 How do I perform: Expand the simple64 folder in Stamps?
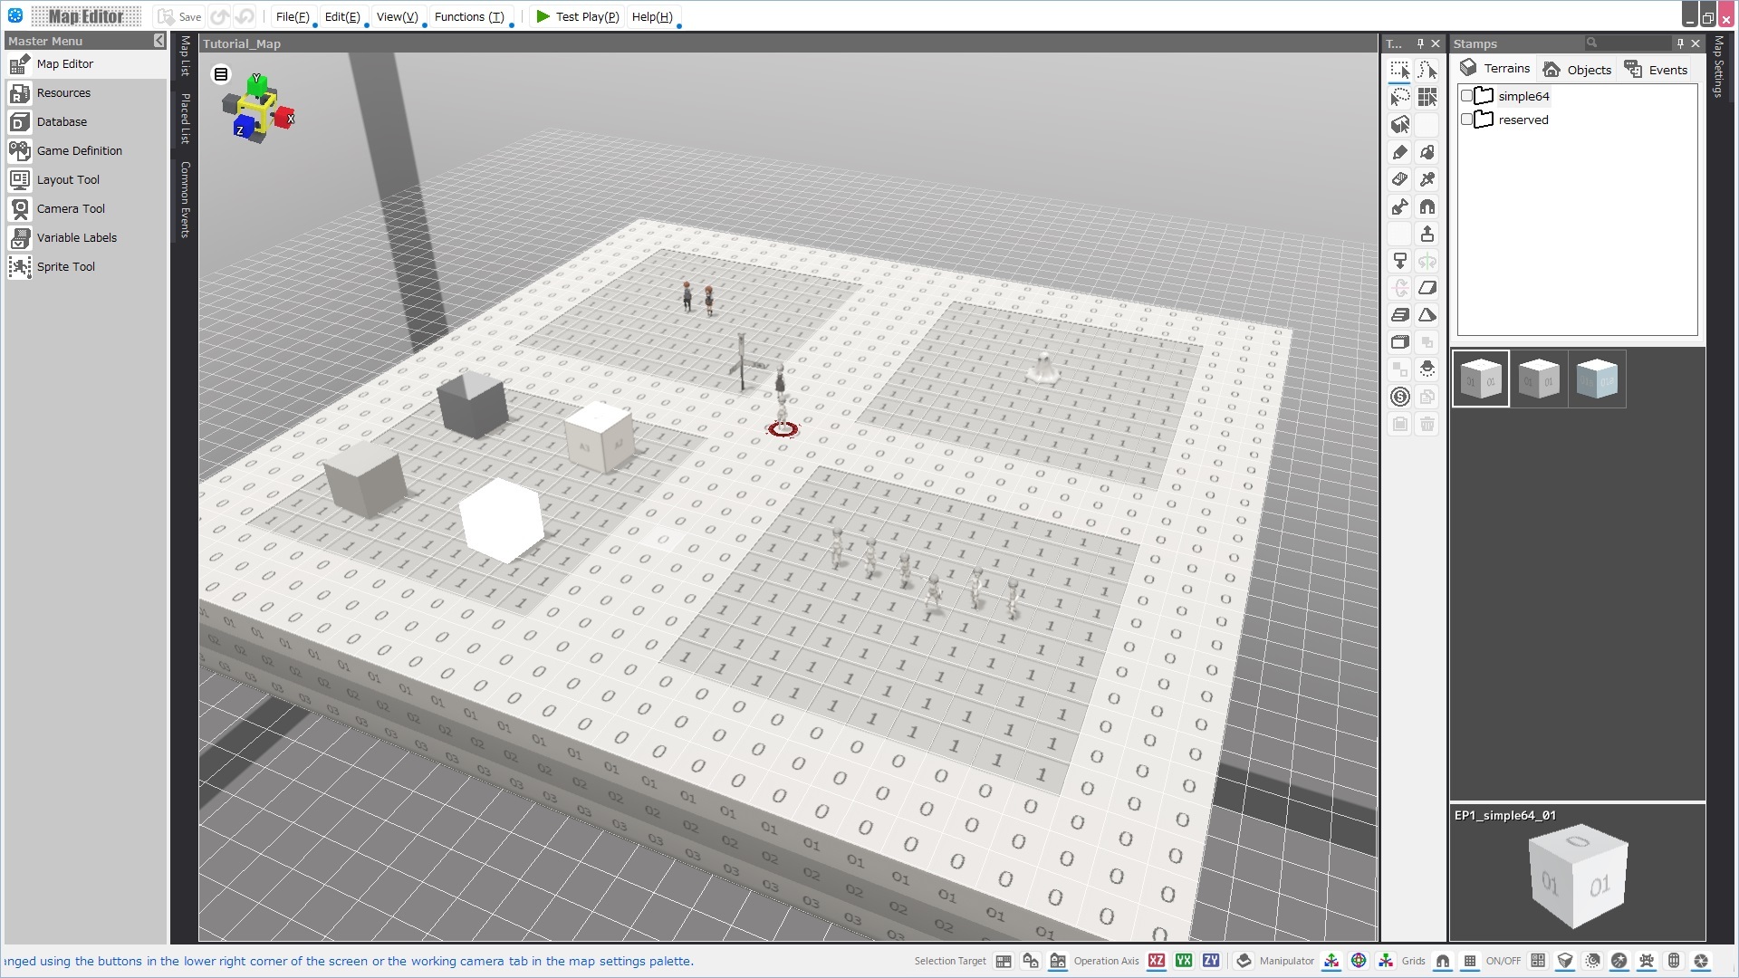(x=1481, y=95)
